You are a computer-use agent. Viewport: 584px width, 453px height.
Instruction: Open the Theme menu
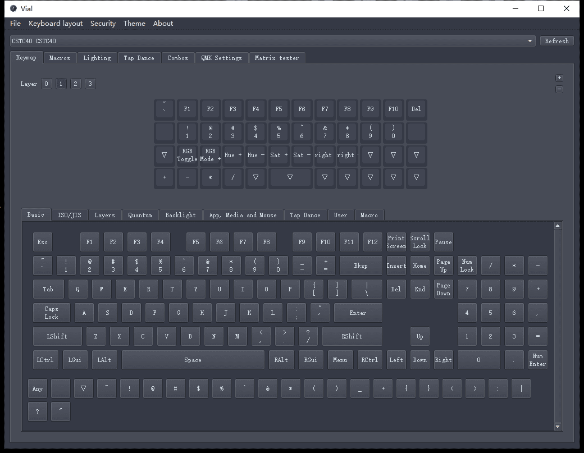coord(134,24)
